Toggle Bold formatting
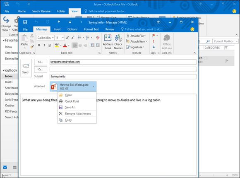 pos(39,45)
